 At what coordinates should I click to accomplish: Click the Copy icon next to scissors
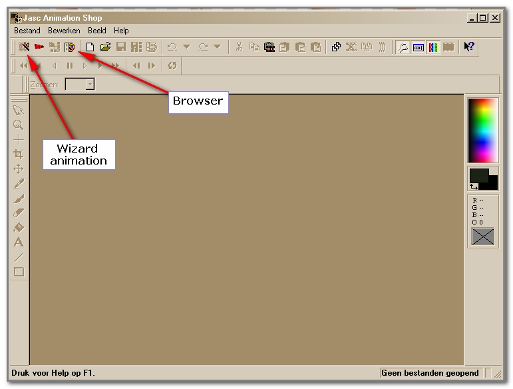point(254,47)
